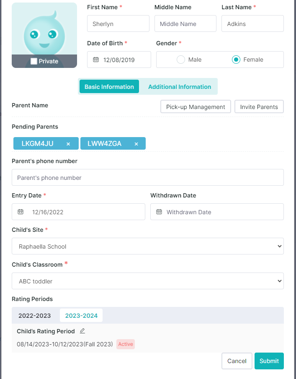Focus the Parent's phone number field
Image resolution: width=296 pixels, height=379 pixels.
(x=148, y=177)
